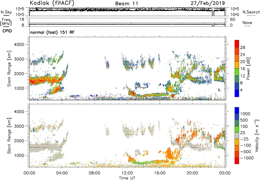This screenshot has width=260, height=180.
Task: Click the 'Kodiak (fitACF)' title text
Action: pos(52,3)
